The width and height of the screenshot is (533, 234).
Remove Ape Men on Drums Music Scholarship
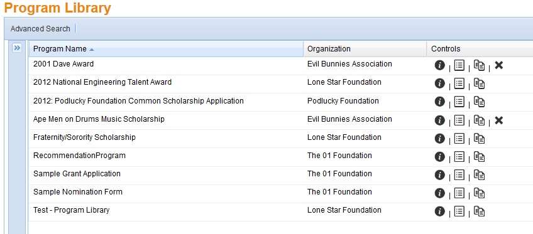498,120
